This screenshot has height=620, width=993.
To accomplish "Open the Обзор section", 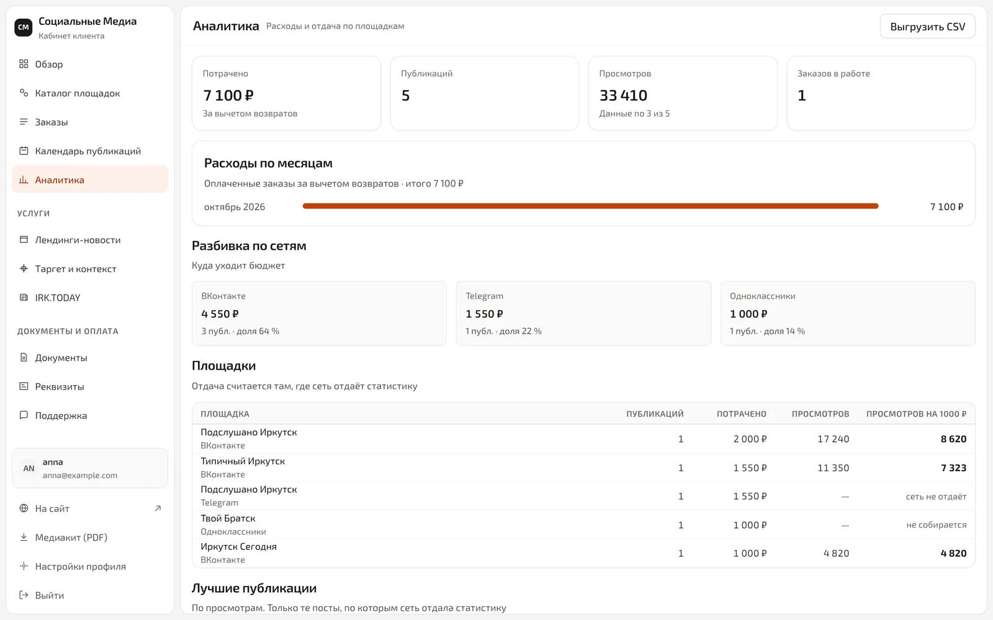I will tap(90, 64).
